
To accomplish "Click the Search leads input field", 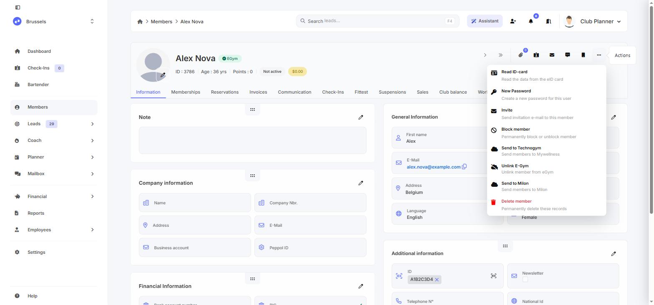I will (x=377, y=21).
